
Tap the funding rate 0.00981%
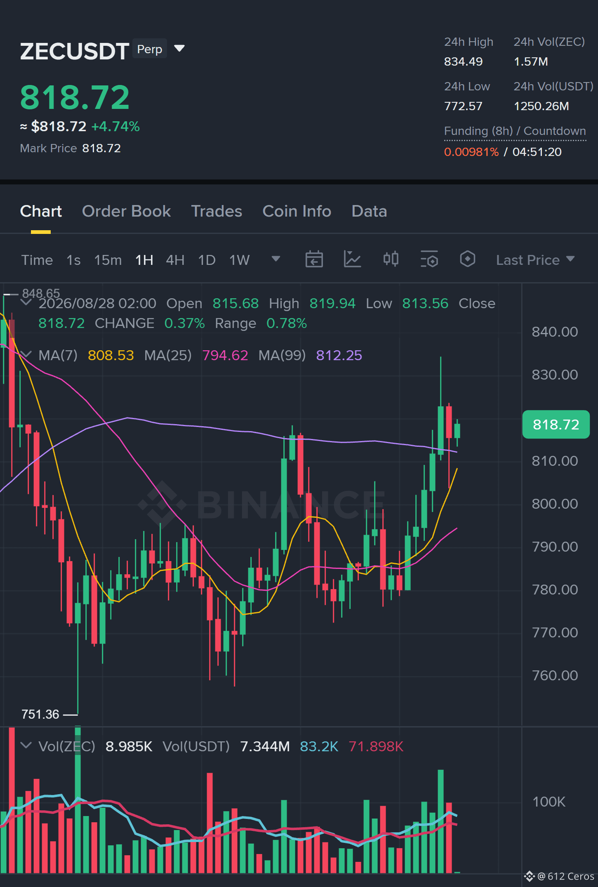coord(471,152)
